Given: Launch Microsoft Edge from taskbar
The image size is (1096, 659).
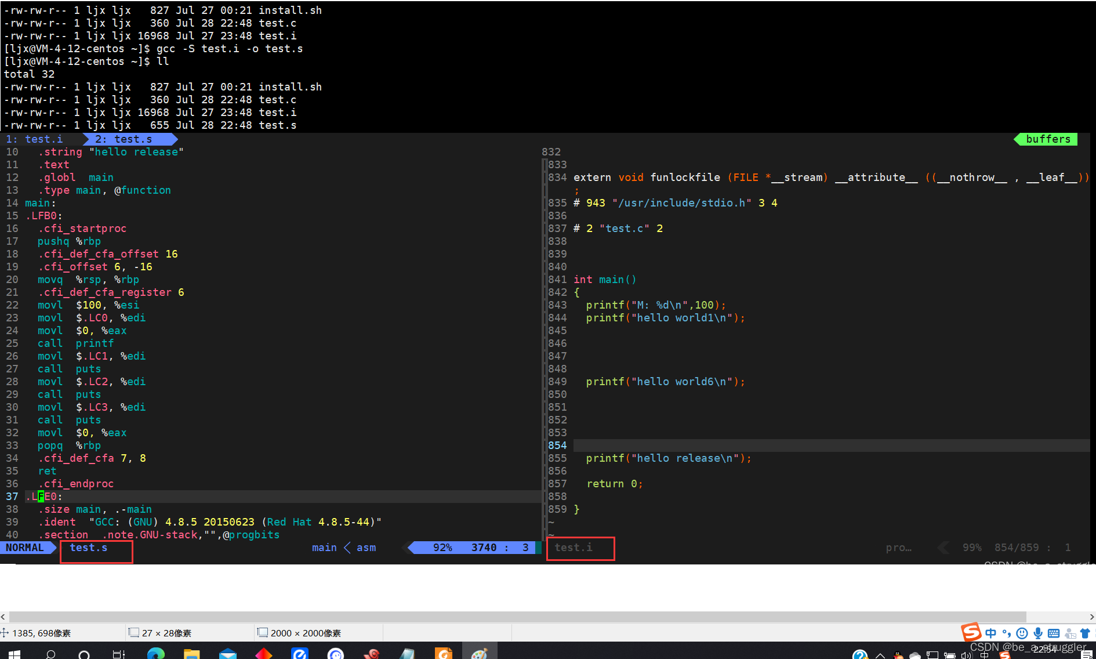Looking at the screenshot, I should pos(155,654).
